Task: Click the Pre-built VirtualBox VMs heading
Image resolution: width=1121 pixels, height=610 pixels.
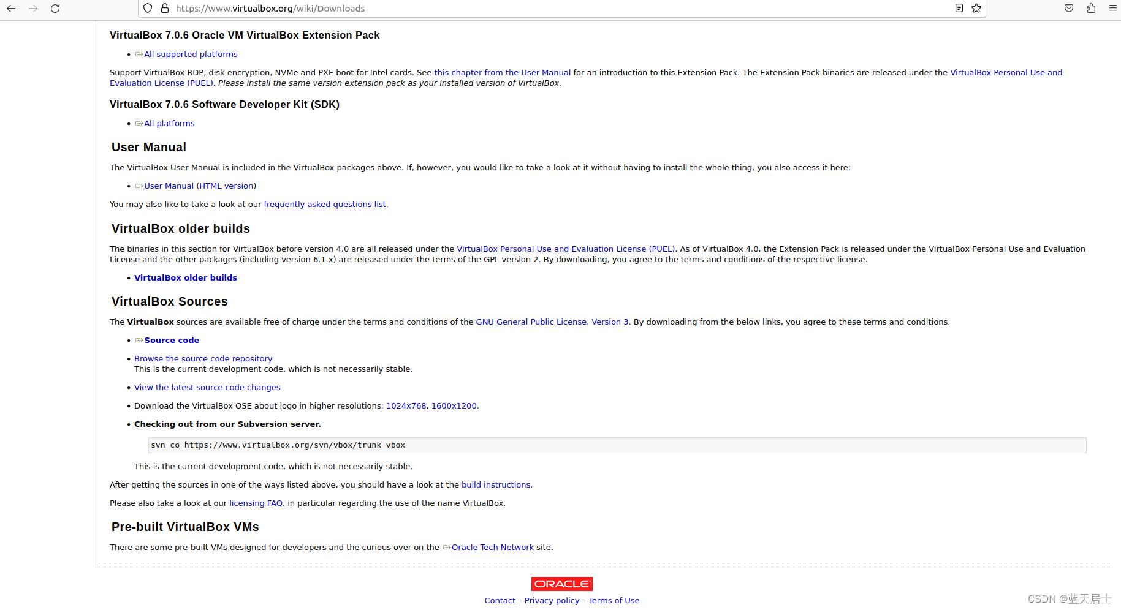Action: click(185, 527)
